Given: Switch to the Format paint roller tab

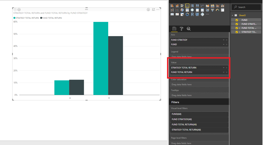Looking at the screenshot, I should click(181, 29).
